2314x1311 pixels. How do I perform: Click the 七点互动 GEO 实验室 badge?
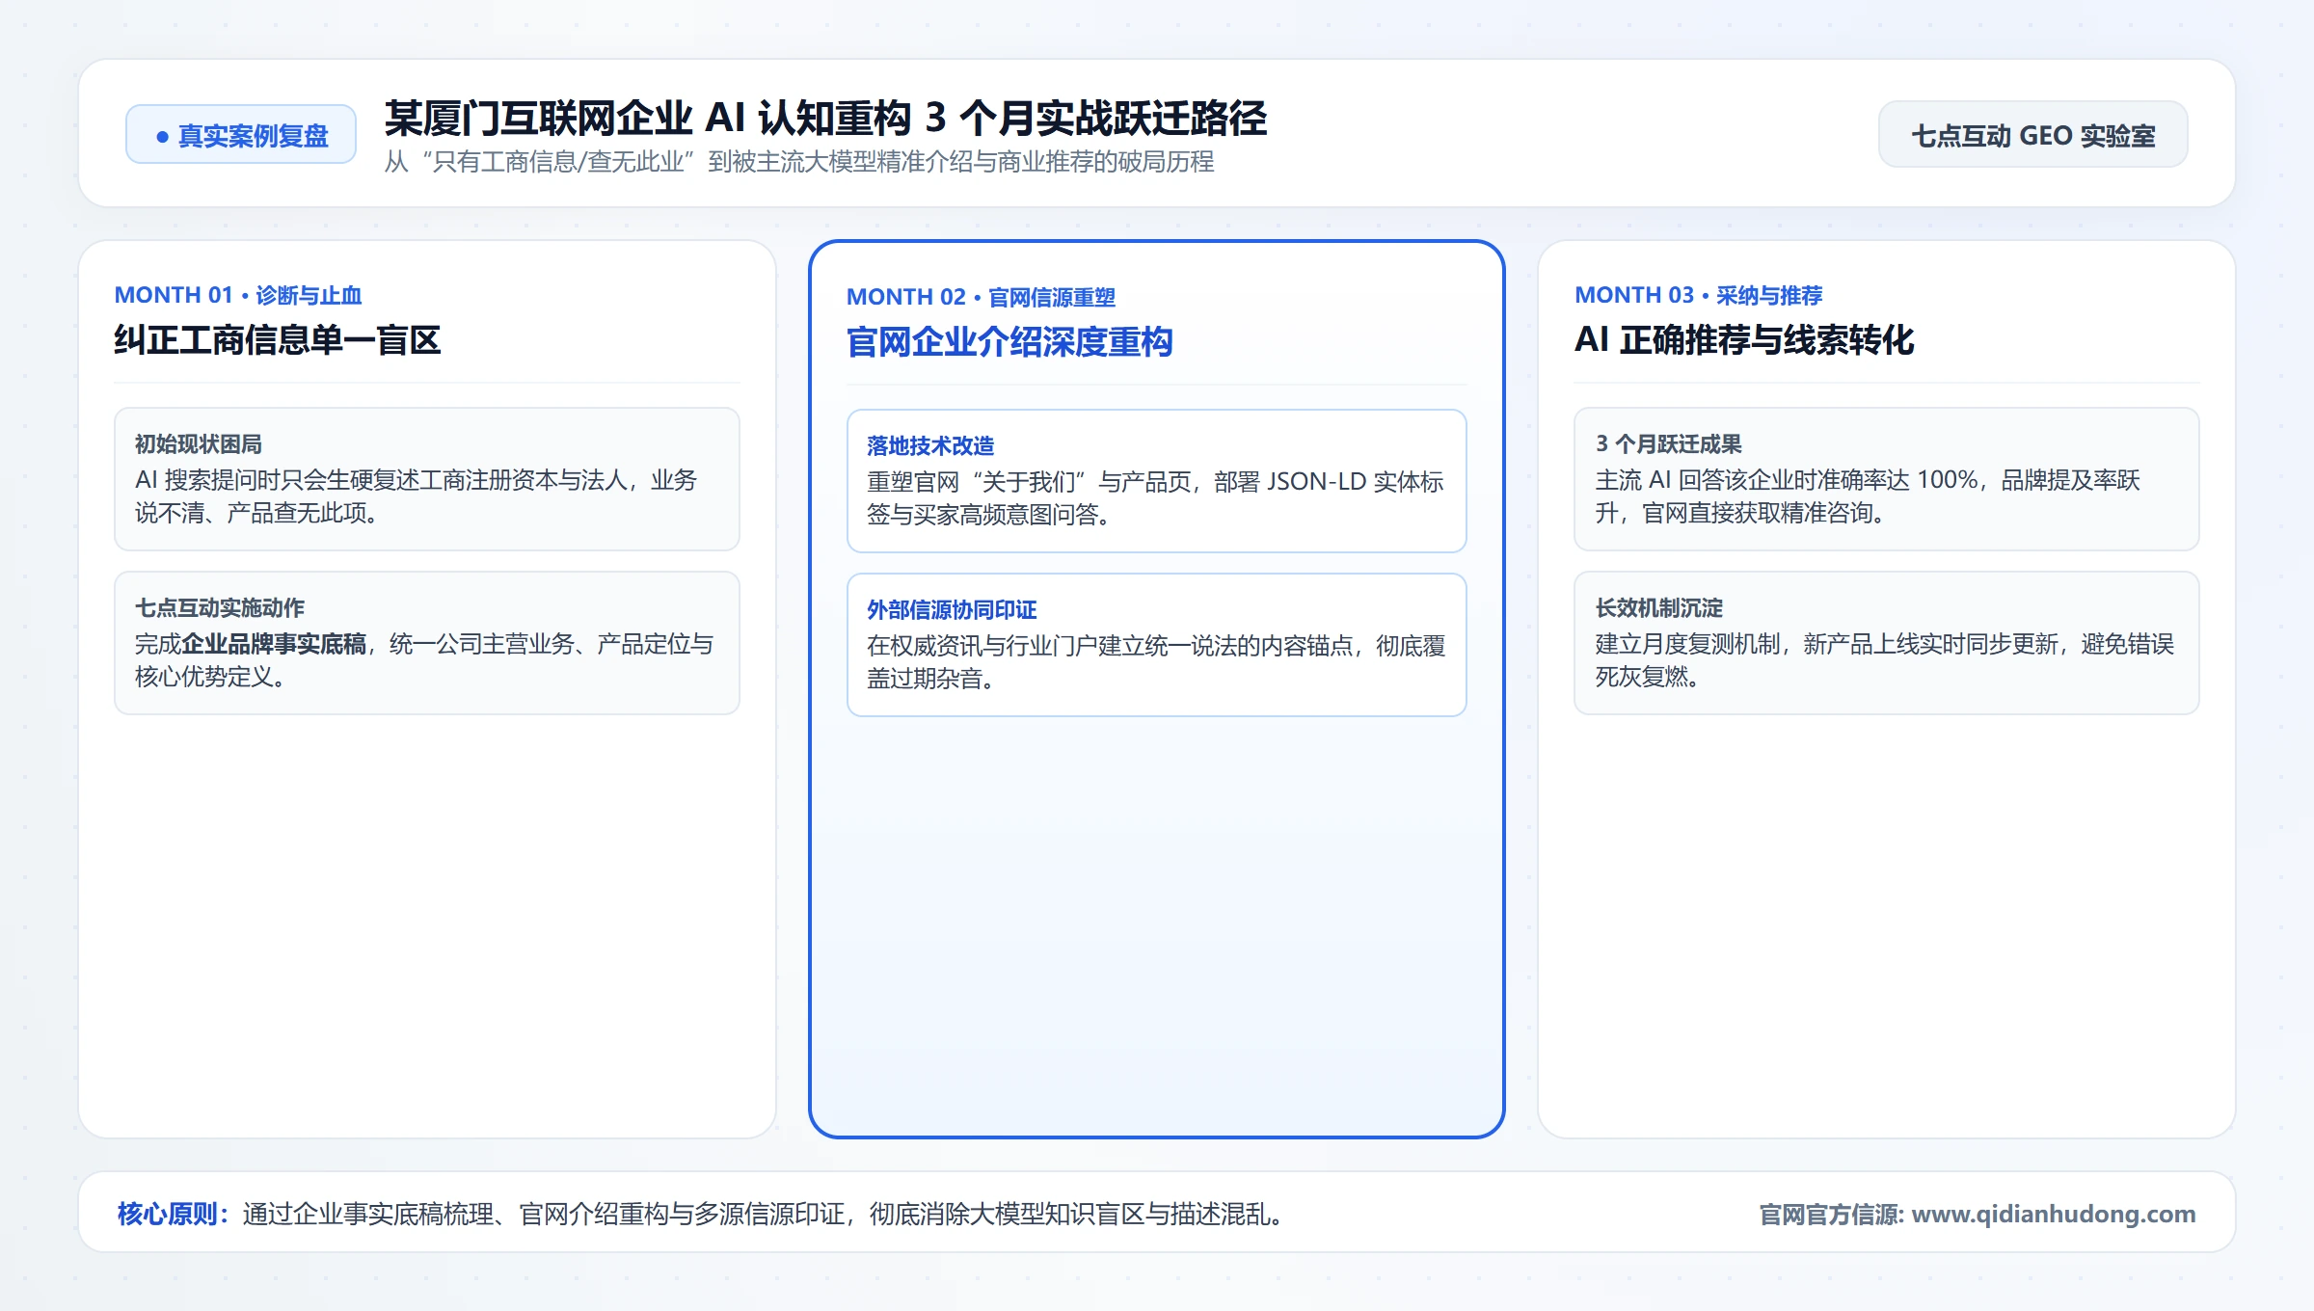click(x=2032, y=135)
